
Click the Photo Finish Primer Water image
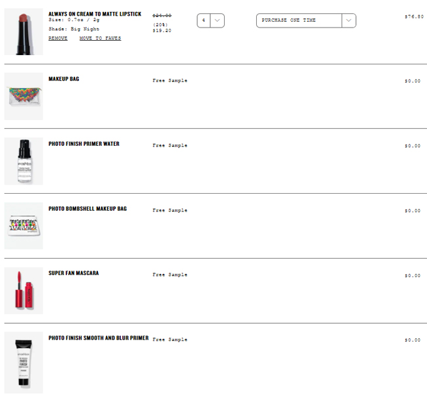pyautogui.click(x=24, y=161)
